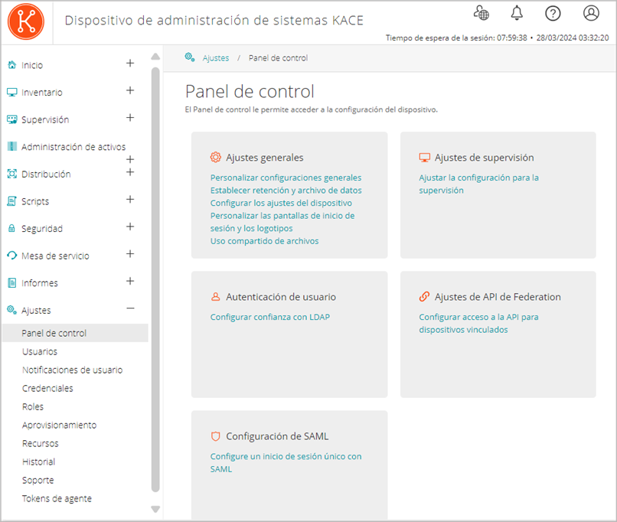Expand the Inventario section
Screen dimensions: 617x522
pos(130,92)
